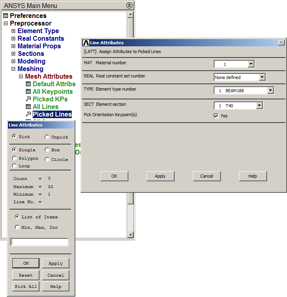Image resolution: width=287 pixels, height=297 pixels.
Task: Open the MAT Material number dropdown
Action: tap(251, 64)
